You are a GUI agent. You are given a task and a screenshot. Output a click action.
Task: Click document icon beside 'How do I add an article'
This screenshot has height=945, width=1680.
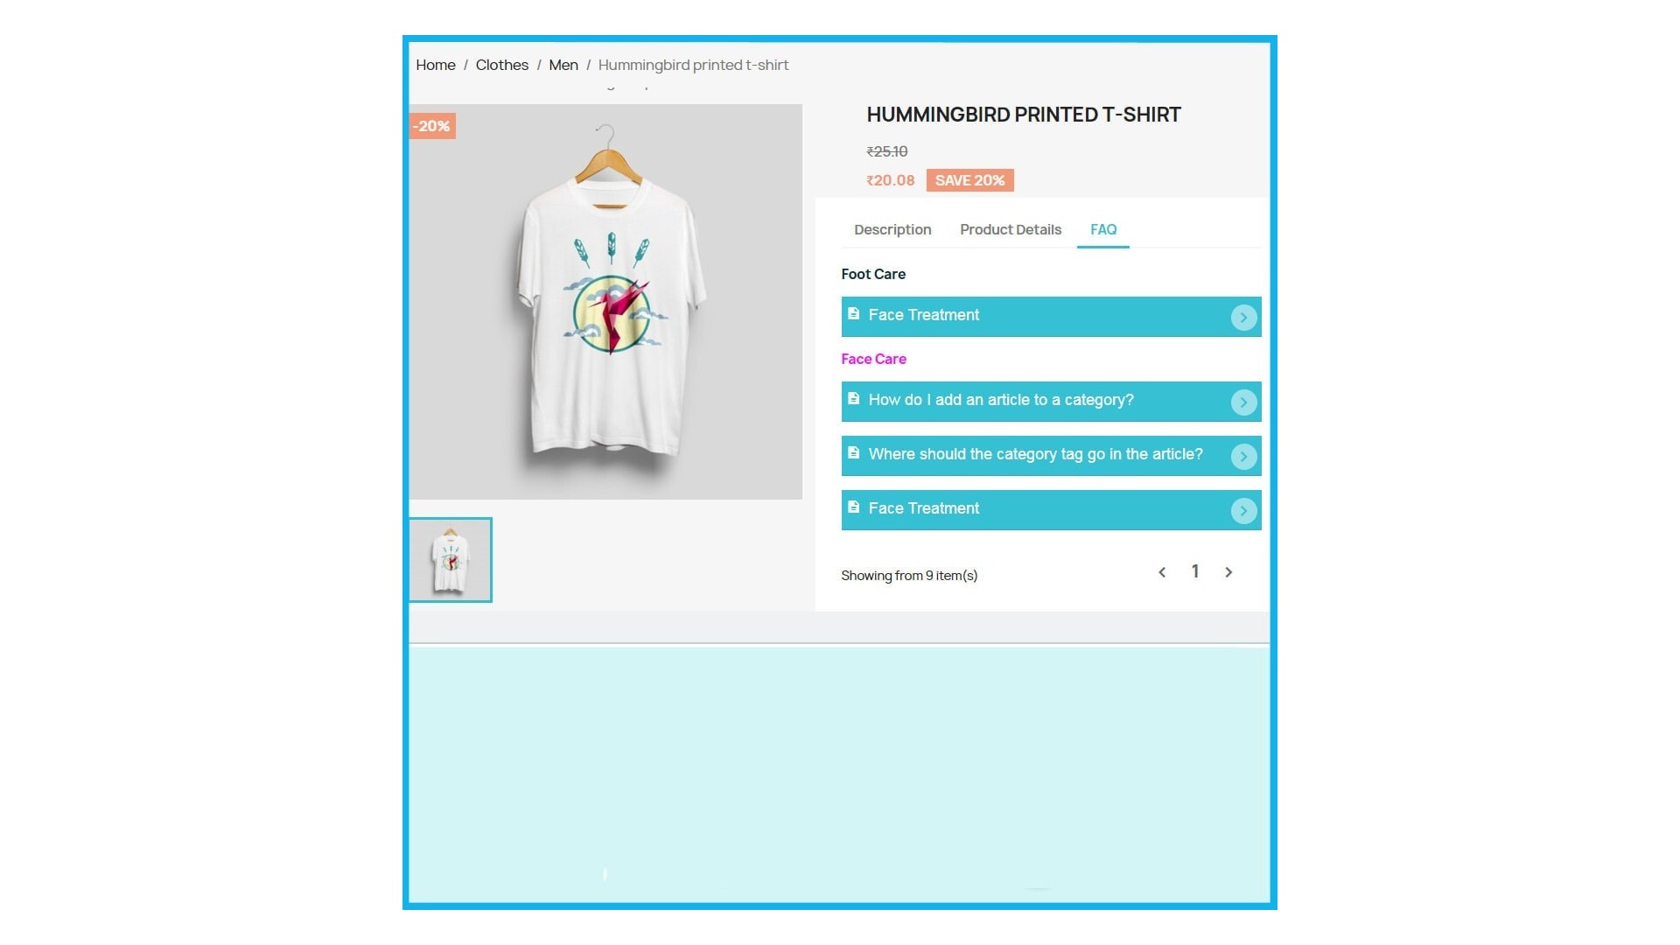853,398
